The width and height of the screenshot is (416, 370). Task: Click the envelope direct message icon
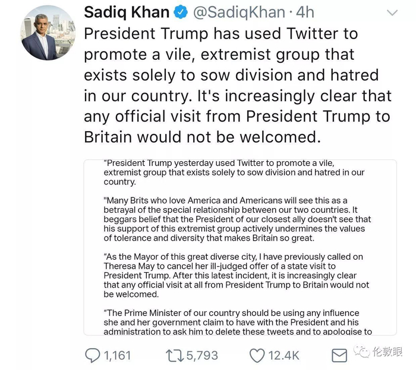[339, 356]
